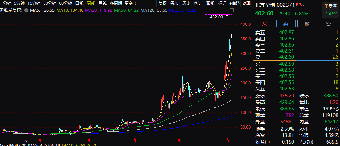
Task: Click the 复权 adjustment button
Action: point(162,3)
